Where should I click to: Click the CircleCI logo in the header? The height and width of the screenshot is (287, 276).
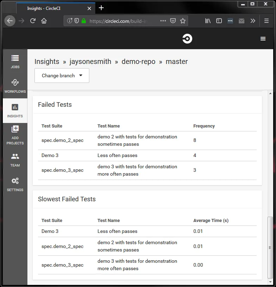pyautogui.click(x=187, y=39)
